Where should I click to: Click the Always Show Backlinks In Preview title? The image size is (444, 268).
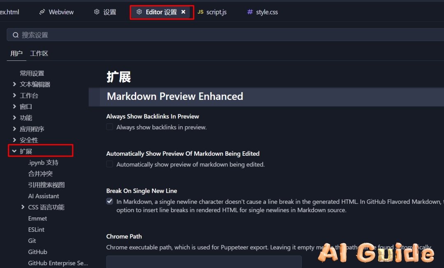[153, 116]
